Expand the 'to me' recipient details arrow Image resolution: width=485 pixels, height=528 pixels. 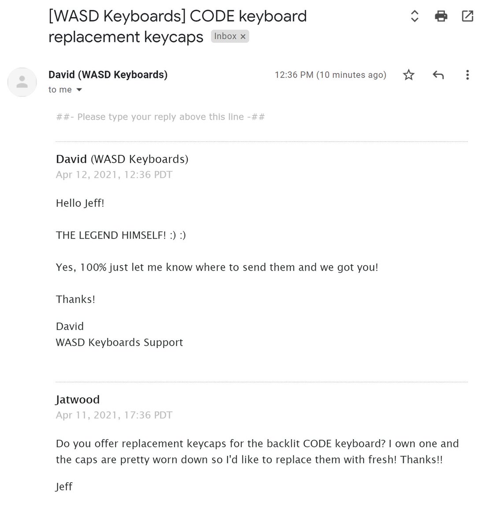(79, 90)
